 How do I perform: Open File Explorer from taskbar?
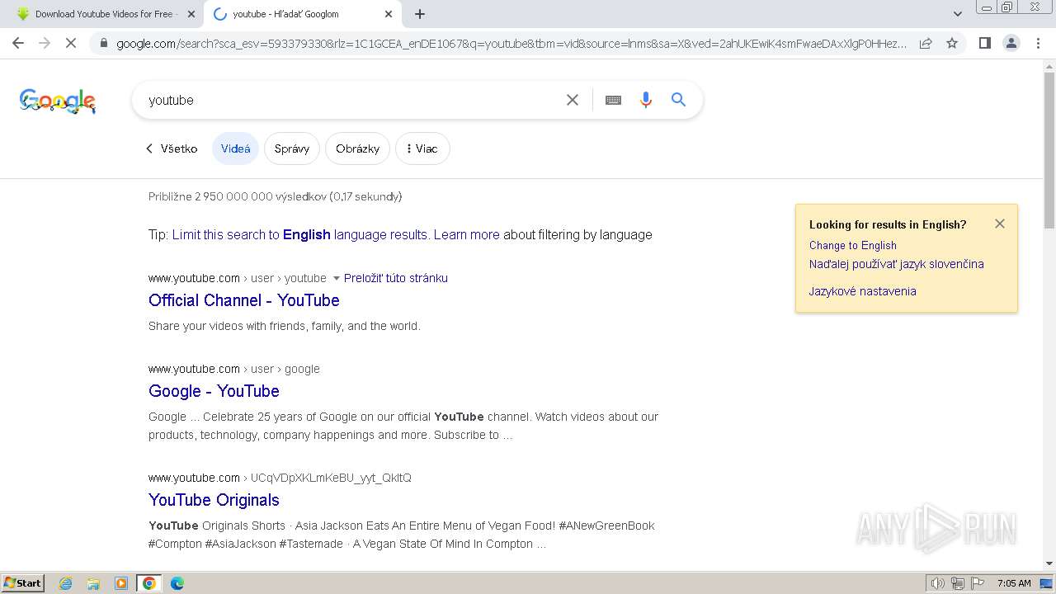(93, 583)
